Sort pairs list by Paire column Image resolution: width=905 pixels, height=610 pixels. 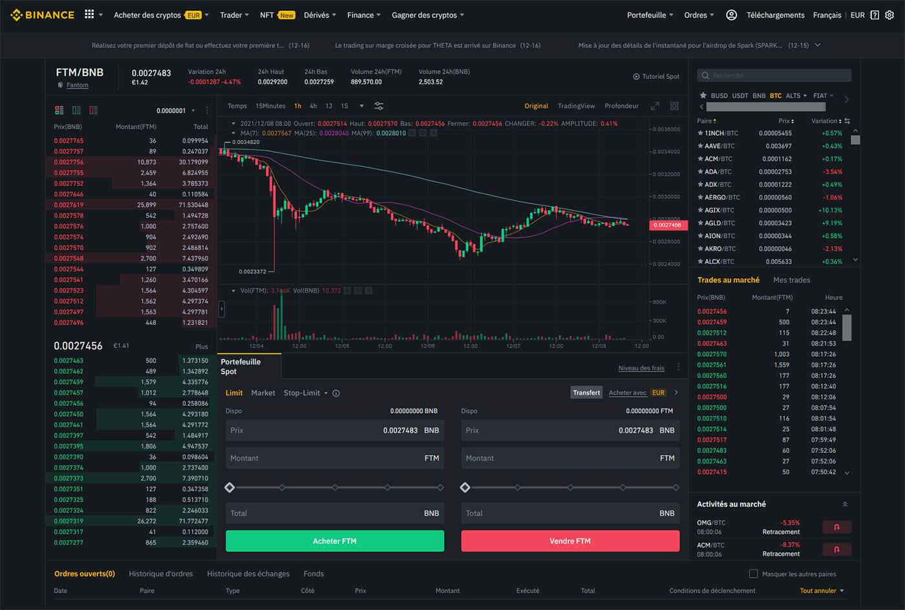point(707,121)
